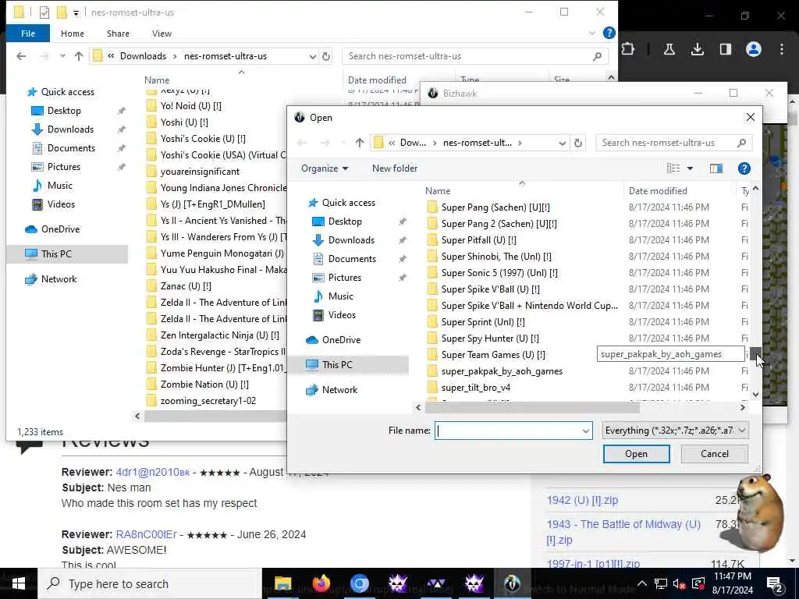The height and width of the screenshot is (599, 799).
Task: Expand view options arrow in Open dialog
Action: [x=690, y=168]
